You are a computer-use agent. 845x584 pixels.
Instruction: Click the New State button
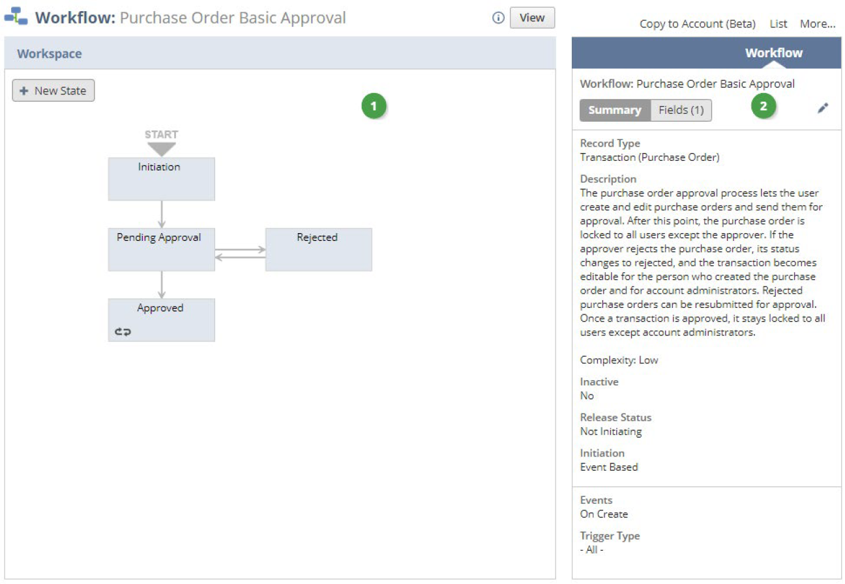[x=52, y=90]
